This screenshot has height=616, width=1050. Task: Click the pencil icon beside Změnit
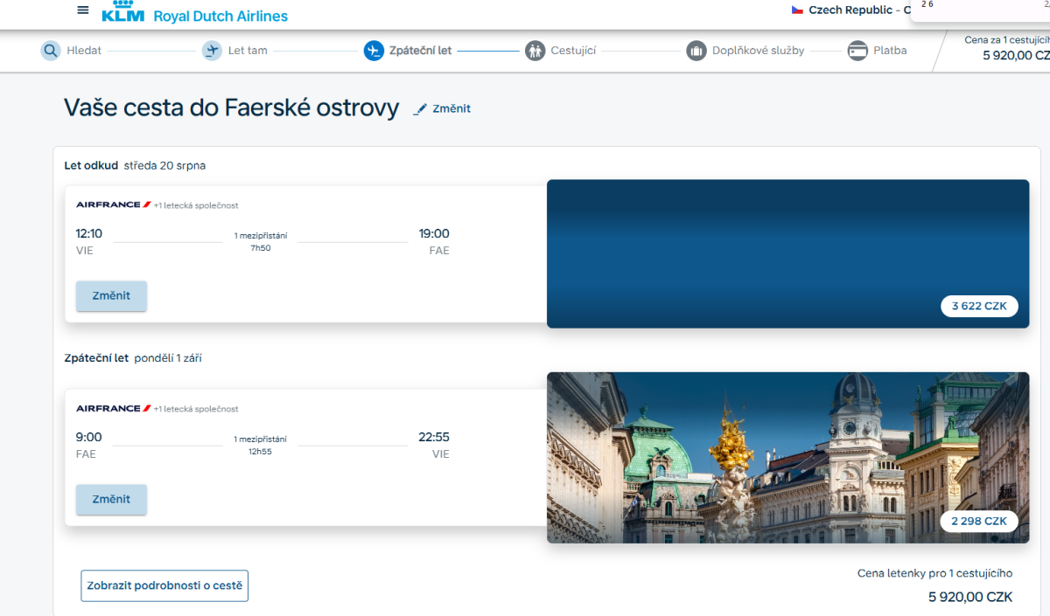(421, 109)
